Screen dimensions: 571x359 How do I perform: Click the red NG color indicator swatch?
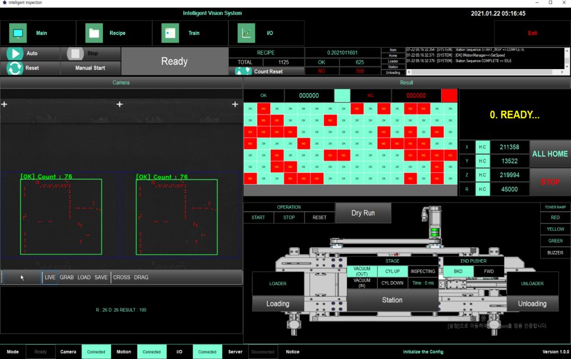pos(449,96)
